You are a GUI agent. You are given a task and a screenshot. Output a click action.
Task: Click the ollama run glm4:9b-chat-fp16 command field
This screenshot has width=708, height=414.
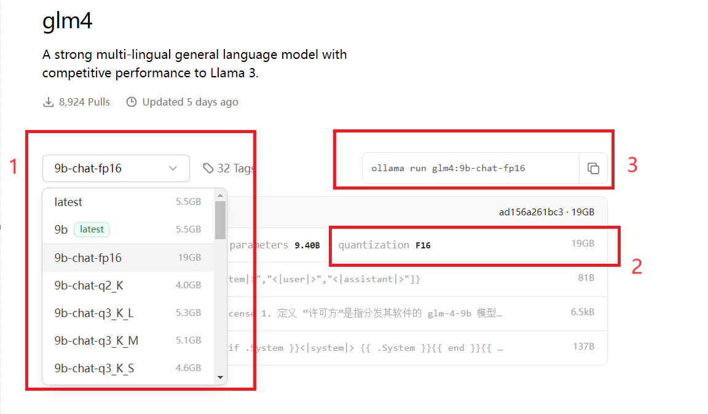(471, 169)
